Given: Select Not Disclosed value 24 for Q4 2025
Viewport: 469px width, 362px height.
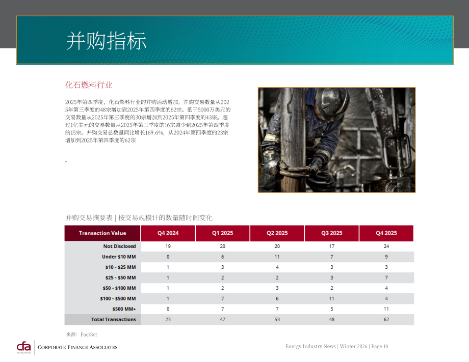Looking at the screenshot, I should pyautogui.click(x=386, y=246).
